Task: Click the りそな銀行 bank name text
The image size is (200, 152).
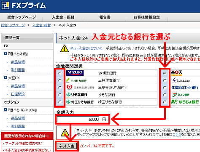Action: pos(107,95)
